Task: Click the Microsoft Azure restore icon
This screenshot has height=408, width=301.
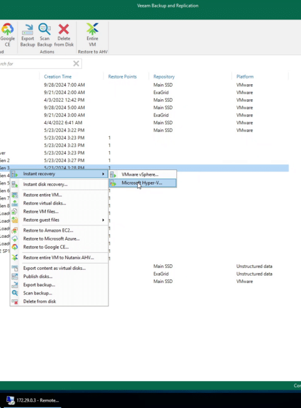Action: pyautogui.click(x=14, y=239)
